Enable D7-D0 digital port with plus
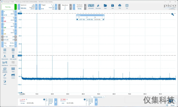 click(15, 37)
